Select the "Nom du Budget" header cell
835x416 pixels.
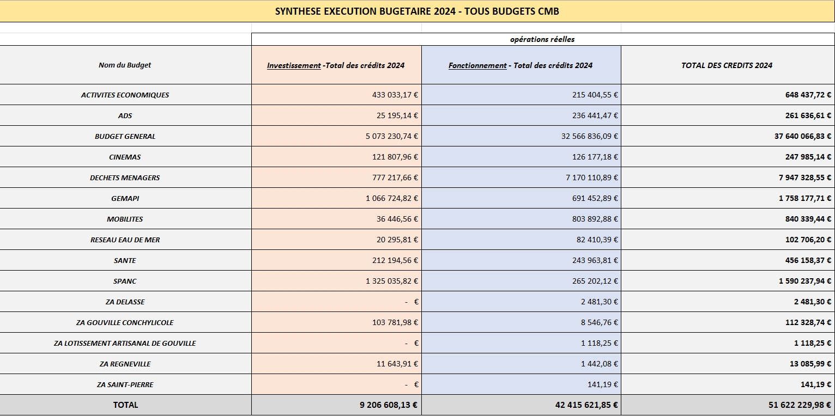[x=125, y=65]
